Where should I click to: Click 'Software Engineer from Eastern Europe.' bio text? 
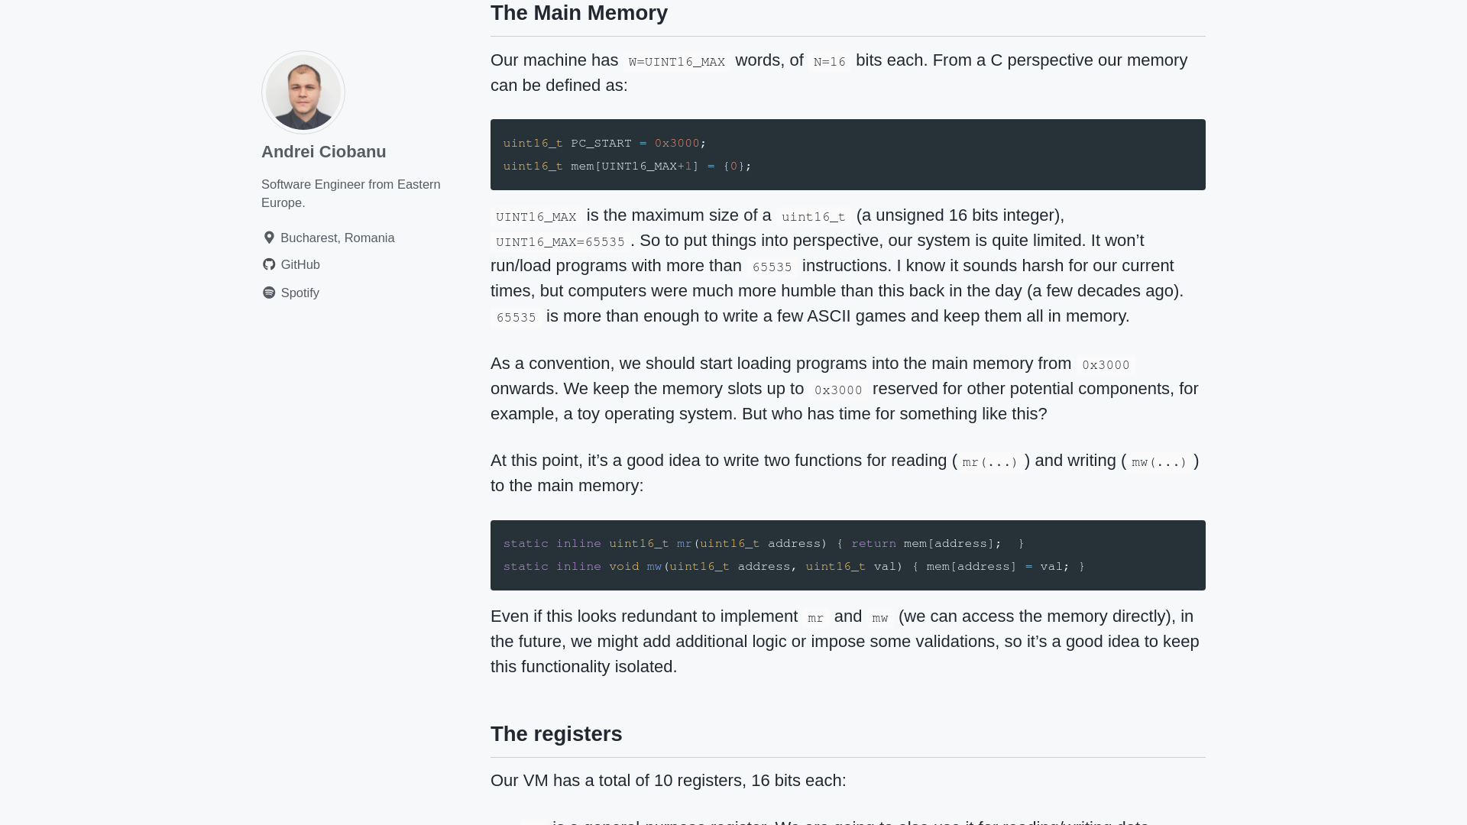click(351, 193)
